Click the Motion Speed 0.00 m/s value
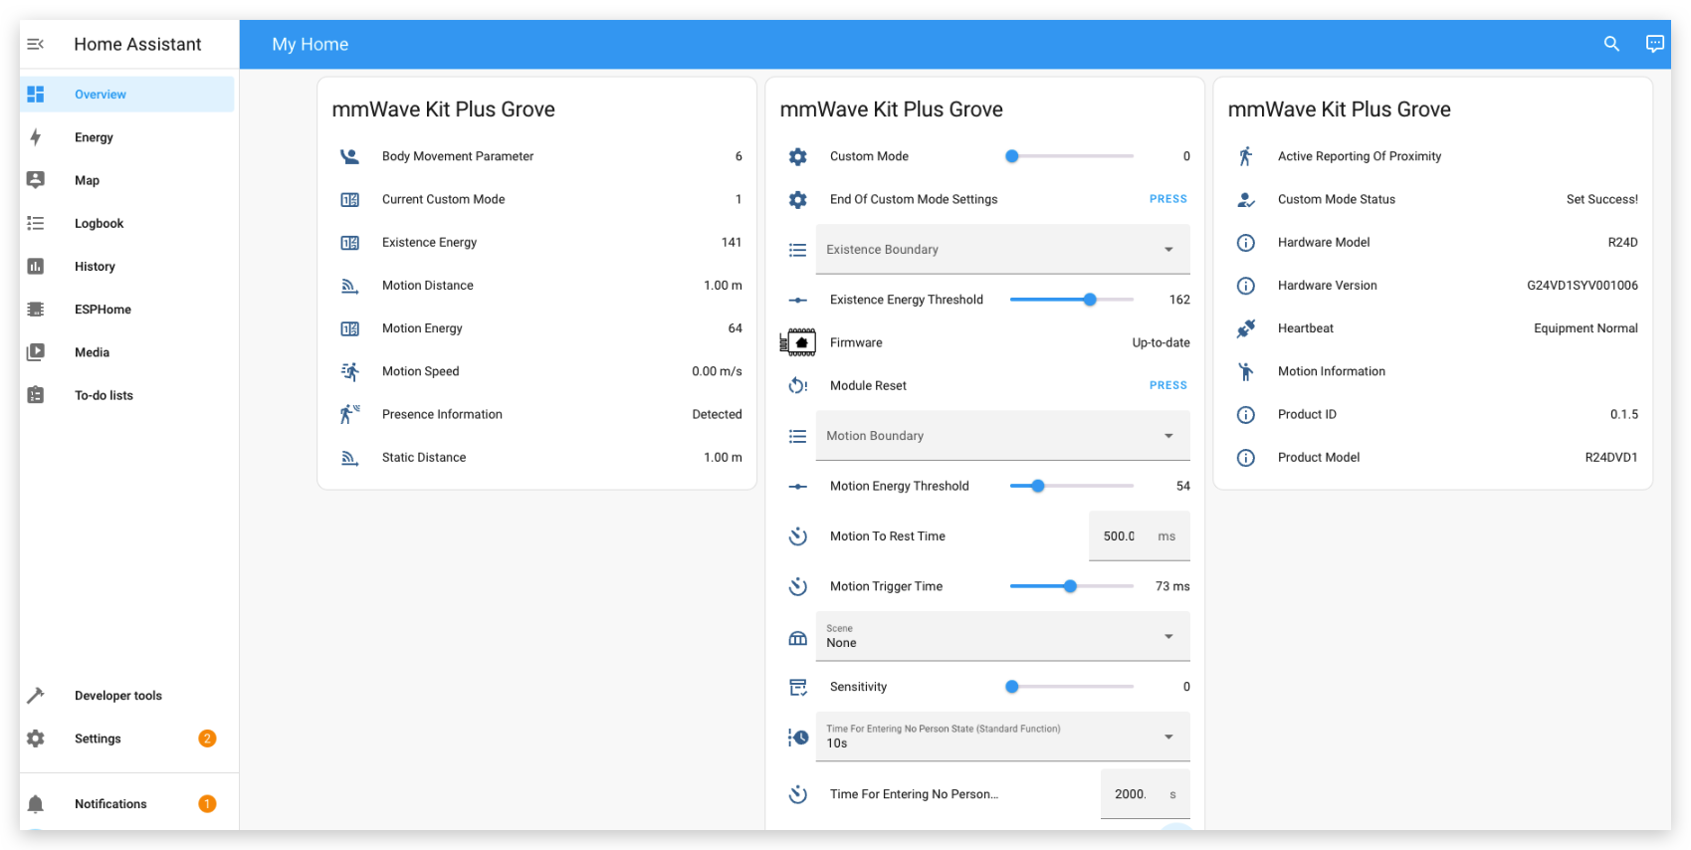The width and height of the screenshot is (1691, 850). [717, 371]
